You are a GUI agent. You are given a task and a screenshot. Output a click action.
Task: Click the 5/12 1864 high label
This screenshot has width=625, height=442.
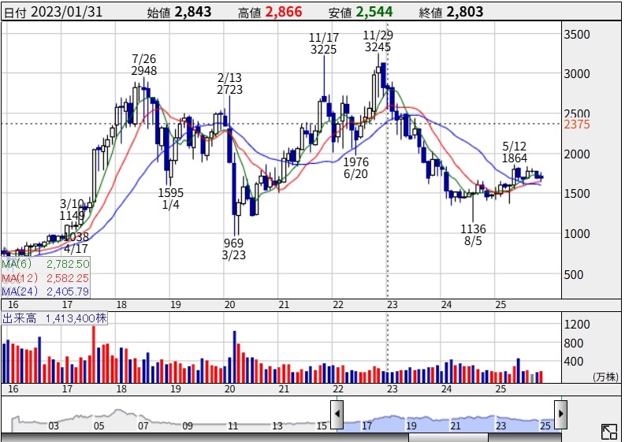[514, 152]
